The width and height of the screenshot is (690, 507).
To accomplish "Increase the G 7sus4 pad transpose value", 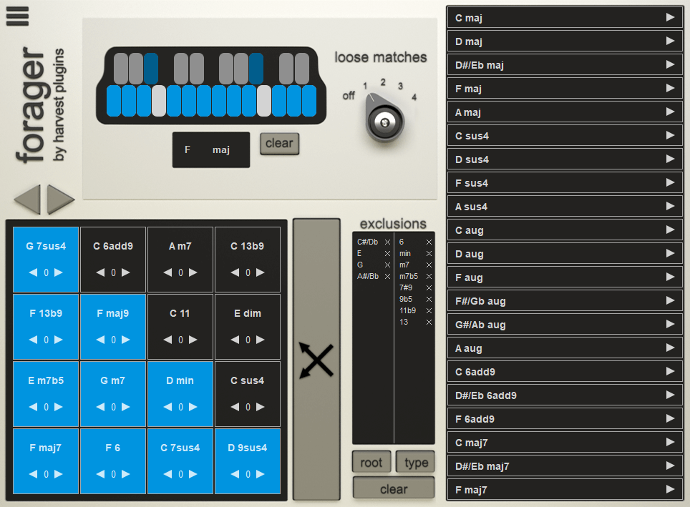I will [x=59, y=272].
